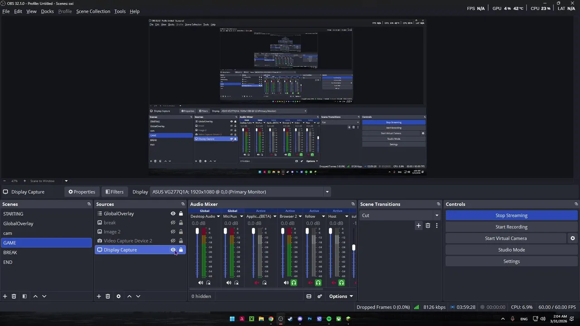580x326 pixels.
Task: Zoom in preview with plus icon
Action: point(24,181)
